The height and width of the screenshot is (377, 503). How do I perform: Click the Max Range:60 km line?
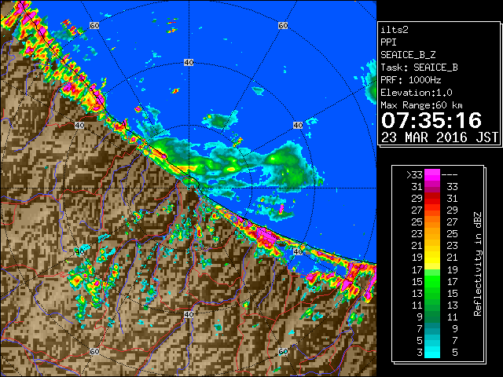[x=421, y=105]
